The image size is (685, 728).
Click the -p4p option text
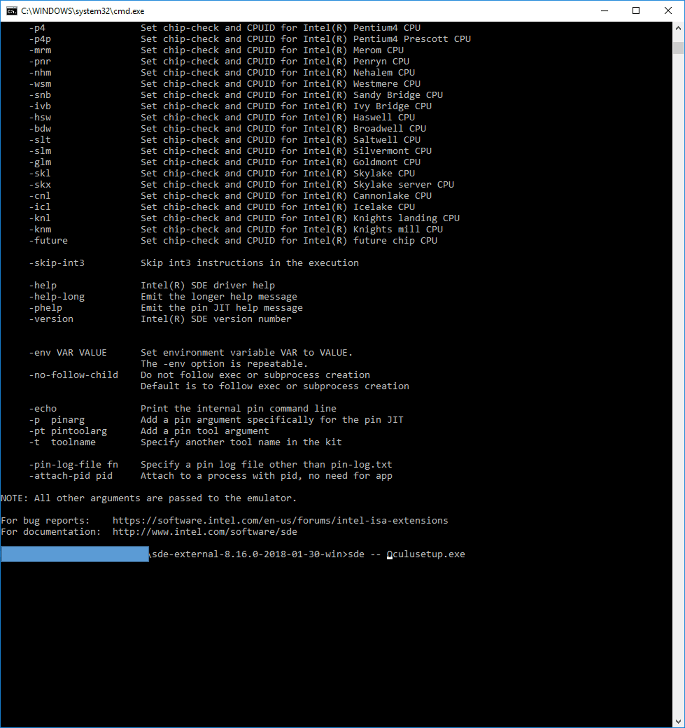coord(40,39)
